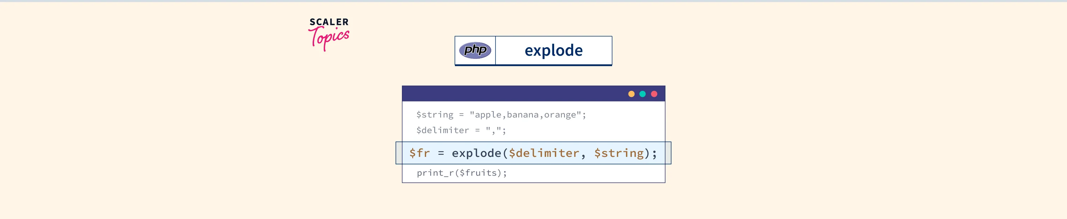Image resolution: width=1067 pixels, height=219 pixels.
Task: Click the green dot in code window
Action: (x=642, y=94)
